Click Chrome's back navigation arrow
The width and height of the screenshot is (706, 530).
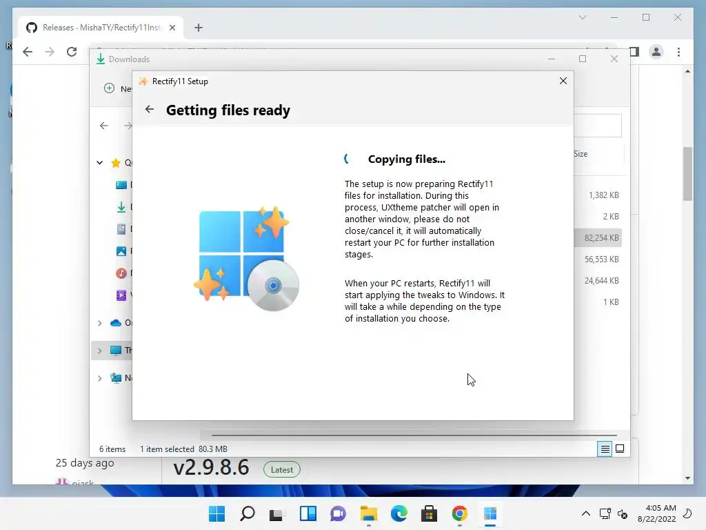pyautogui.click(x=28, y=52)
